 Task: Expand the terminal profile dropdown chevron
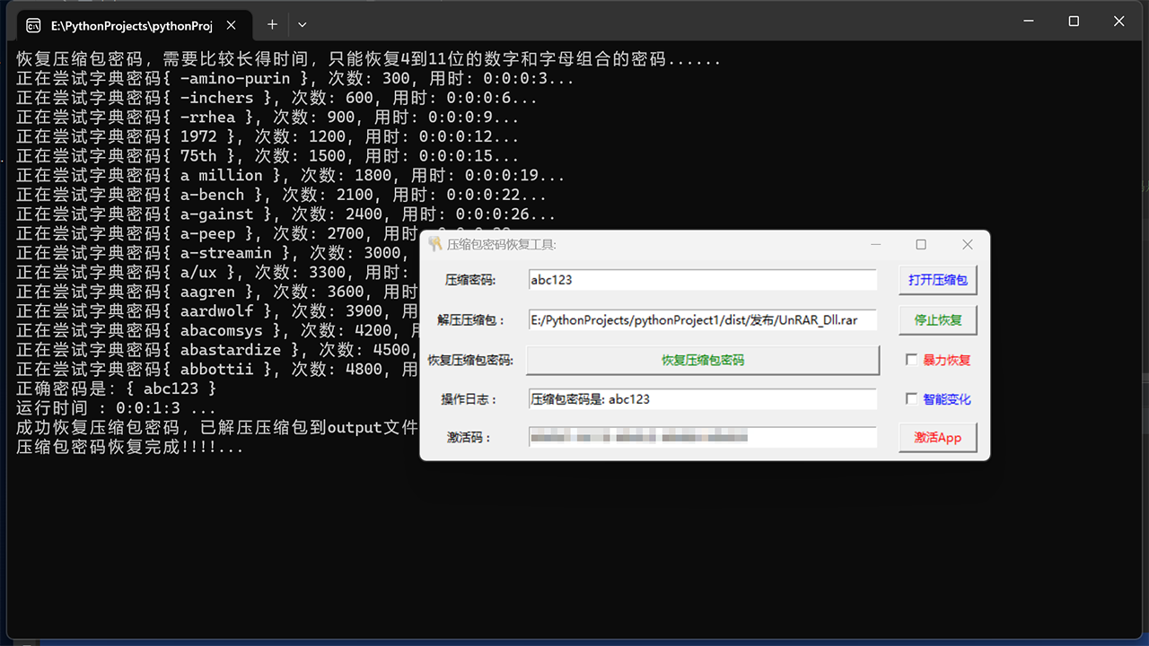click(x=303, y=24)
